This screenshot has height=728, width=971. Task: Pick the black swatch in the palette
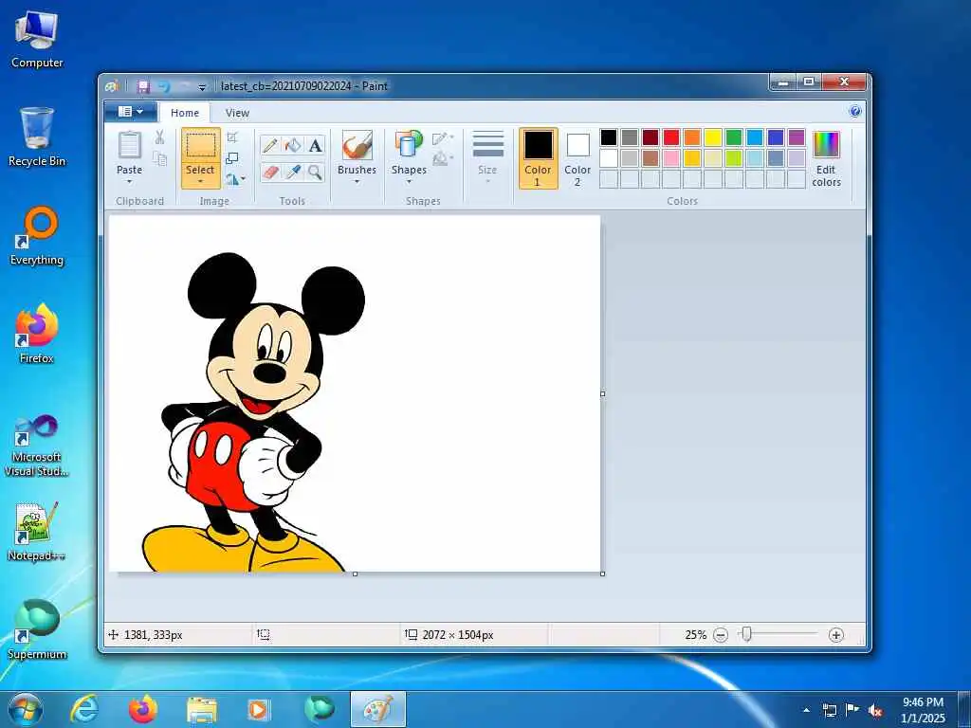click(609, 137)
